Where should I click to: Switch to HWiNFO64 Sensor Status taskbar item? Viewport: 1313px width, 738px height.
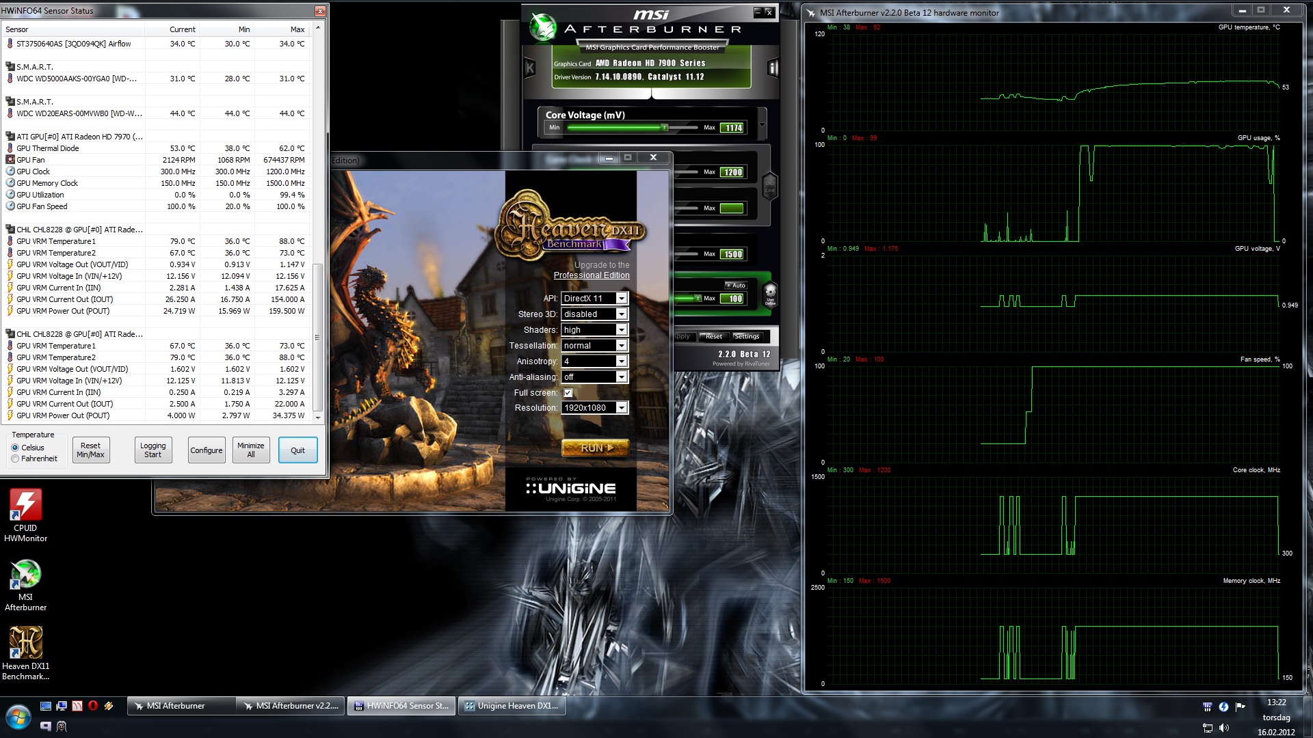pyautogui.click(x=401, y=706)
